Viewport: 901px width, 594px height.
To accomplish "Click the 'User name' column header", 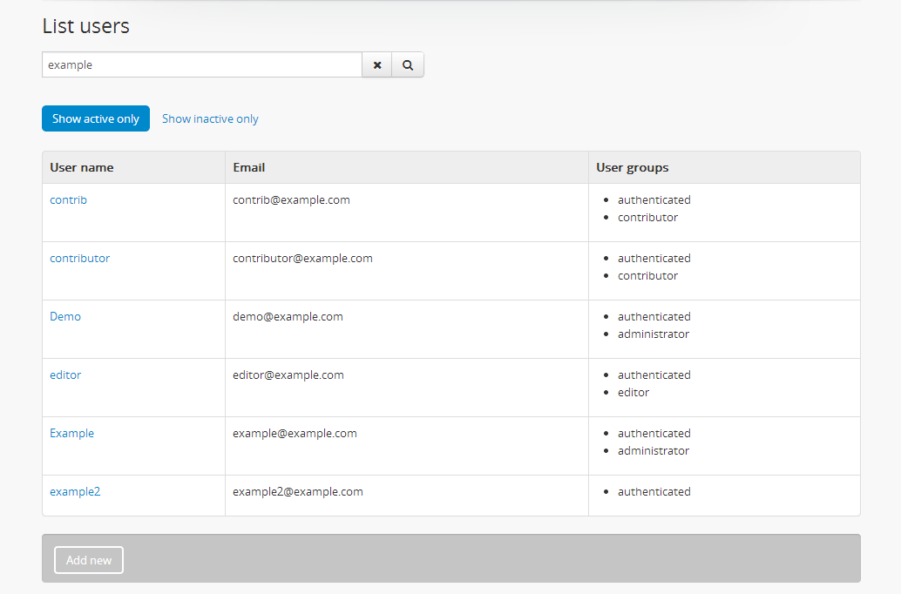I will point(82,167).
